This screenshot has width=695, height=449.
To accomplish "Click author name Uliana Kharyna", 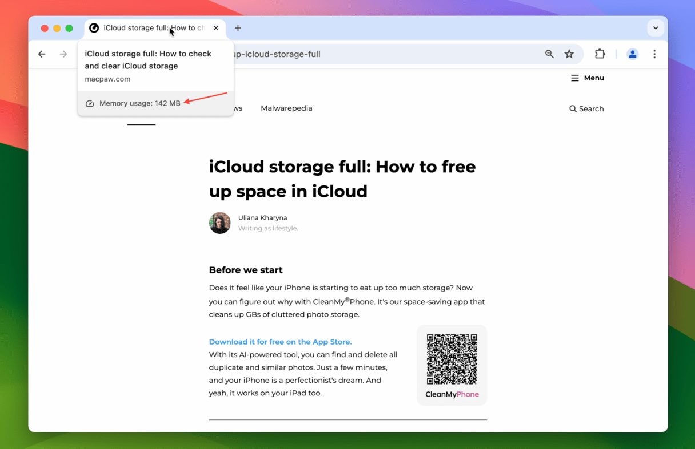I will pyautogui.click(x=262, y=218).
